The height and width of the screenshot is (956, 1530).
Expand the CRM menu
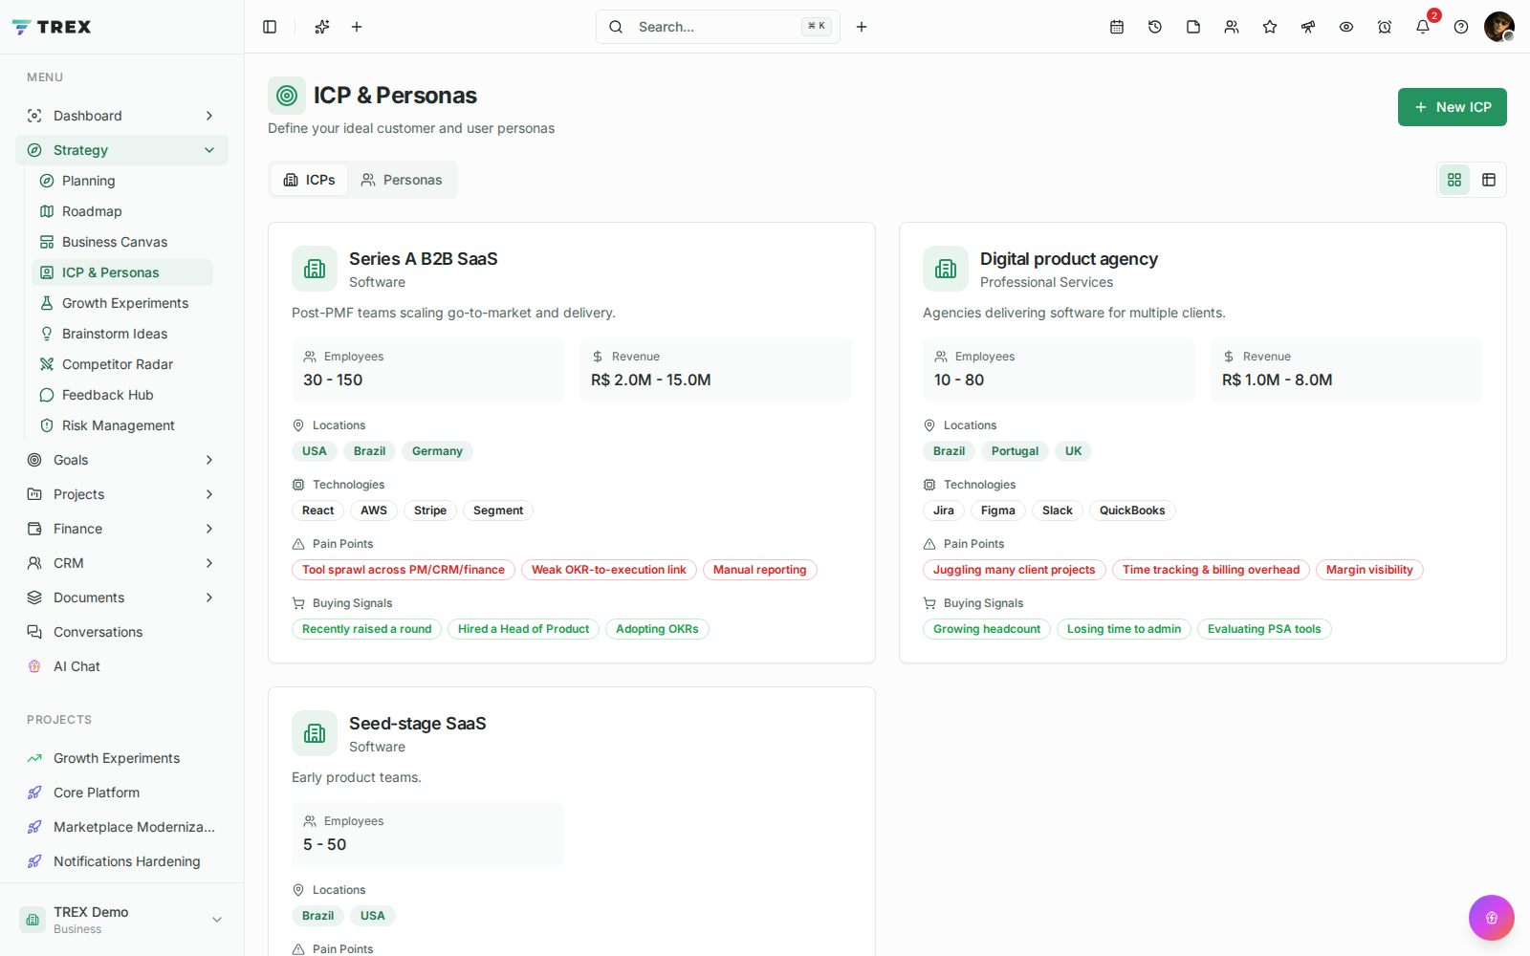point(121,563)
